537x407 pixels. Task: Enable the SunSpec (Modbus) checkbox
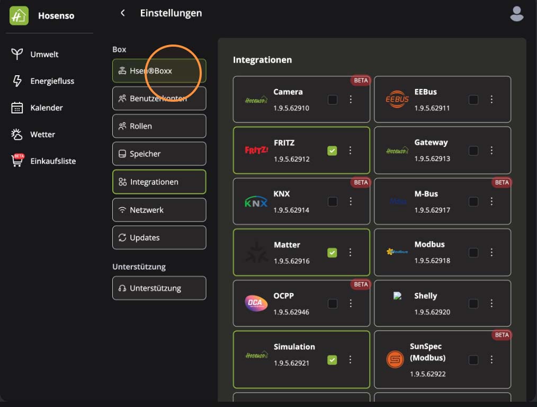[473, 360]
